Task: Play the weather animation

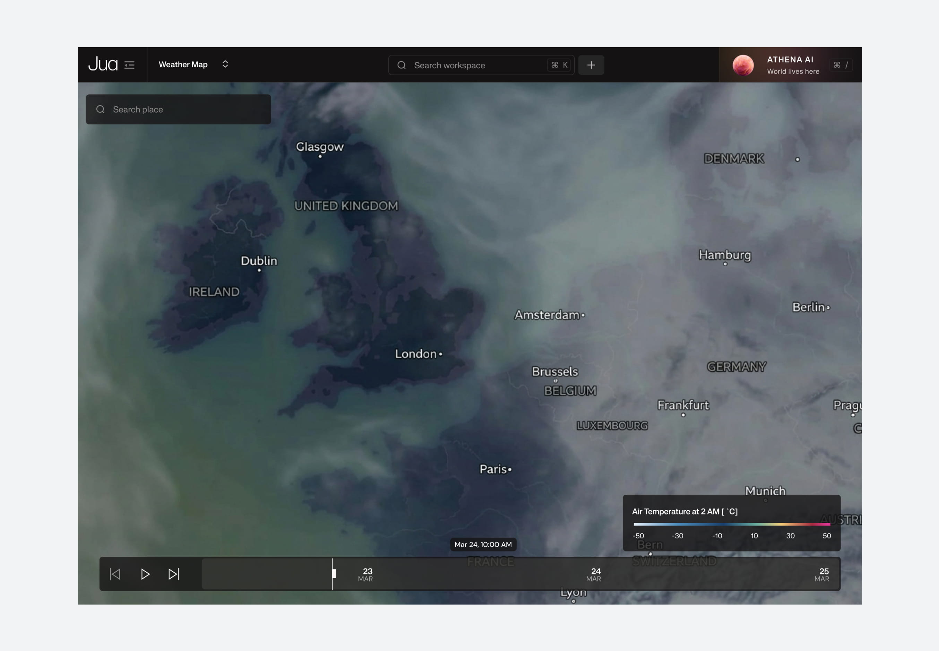Action: (x=145, y=574)
